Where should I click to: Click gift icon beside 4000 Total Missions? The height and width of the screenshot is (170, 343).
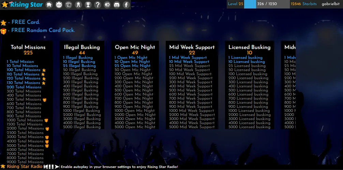[x=47, y=142]
